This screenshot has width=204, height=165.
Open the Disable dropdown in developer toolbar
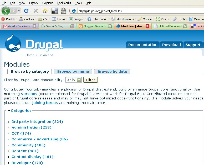(x=9, y=19)
